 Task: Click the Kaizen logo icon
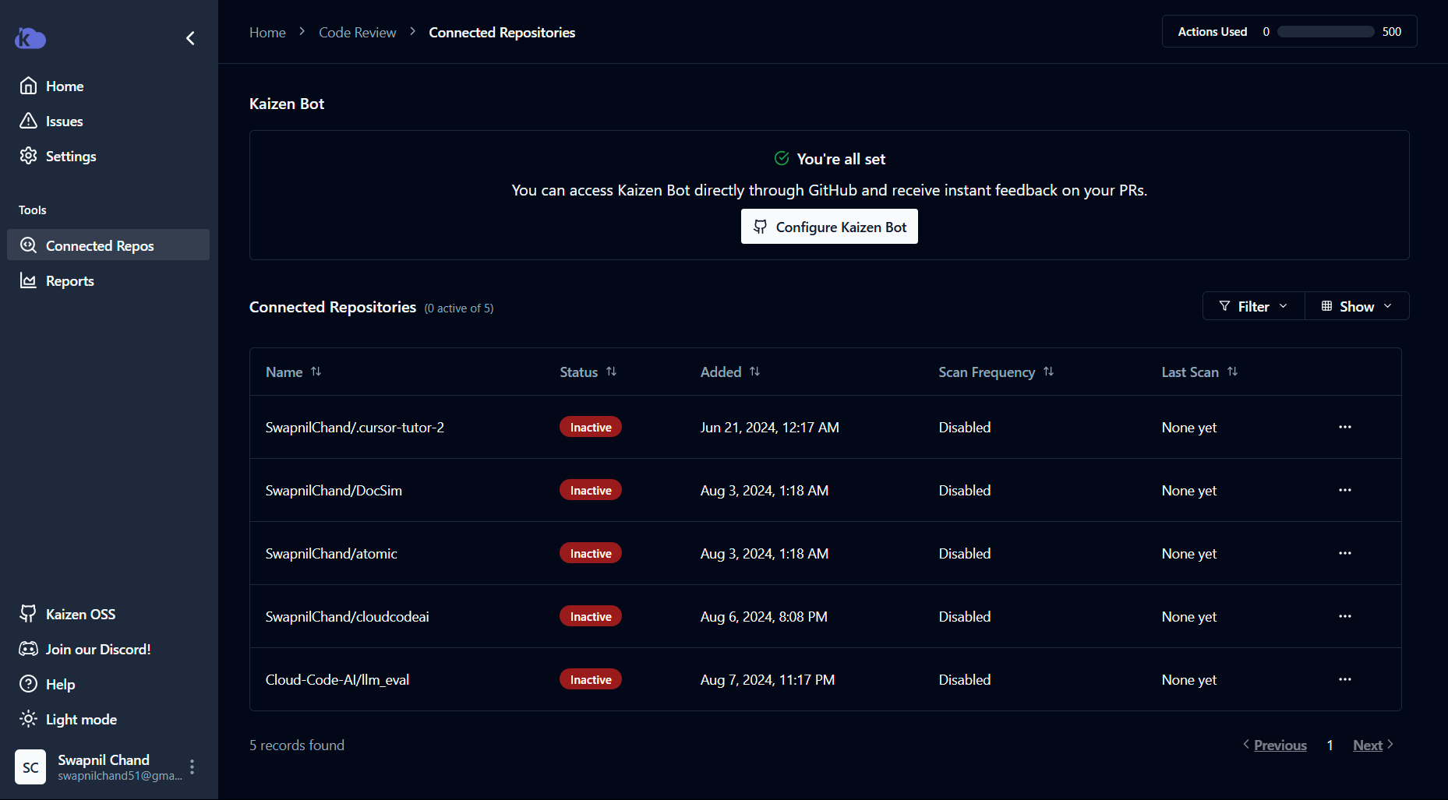[30, 38]
